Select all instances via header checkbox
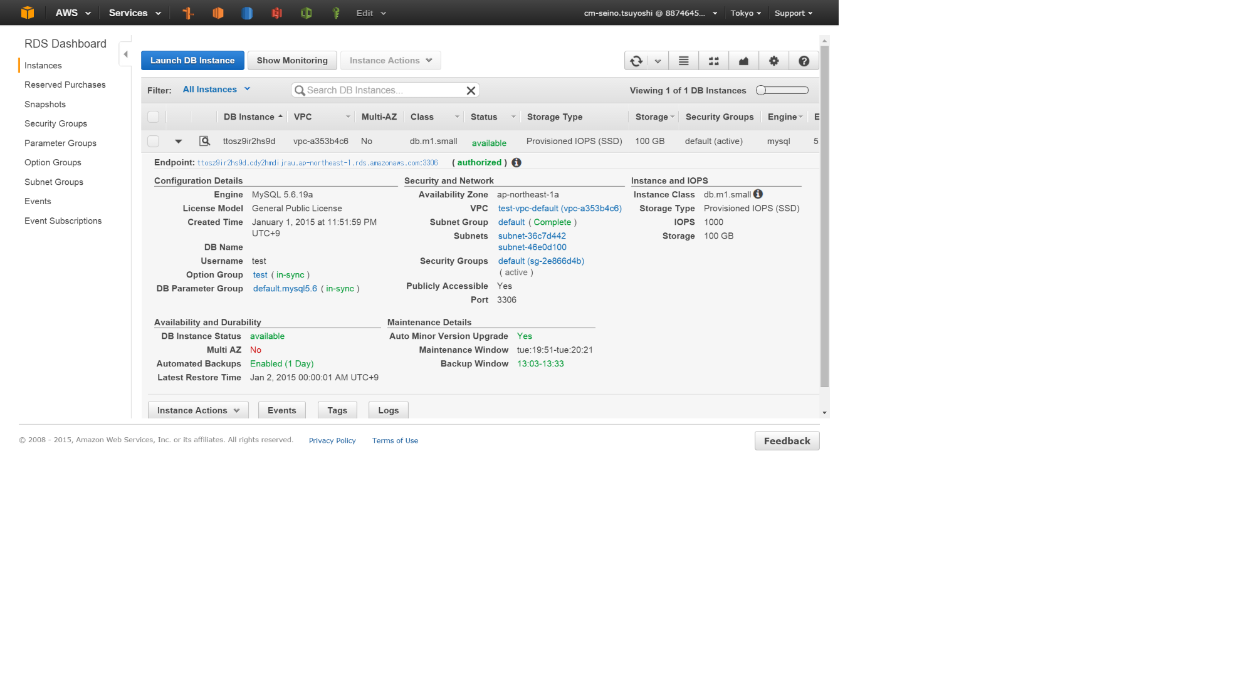 pyautogui.click(x=153, y=117)
